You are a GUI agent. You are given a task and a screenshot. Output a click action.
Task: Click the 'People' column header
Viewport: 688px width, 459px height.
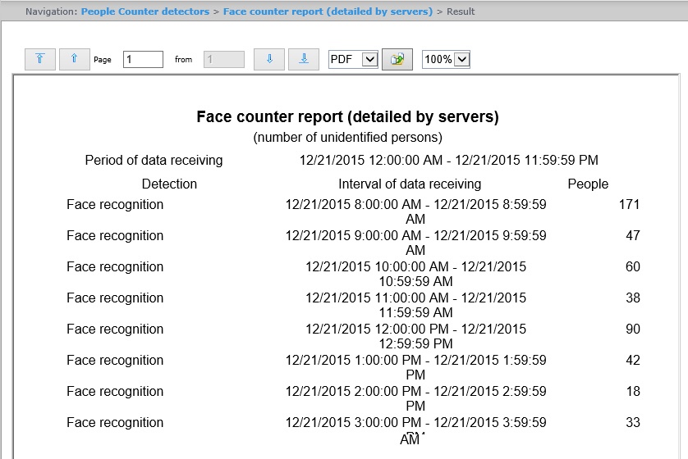(x=588, y=184)
